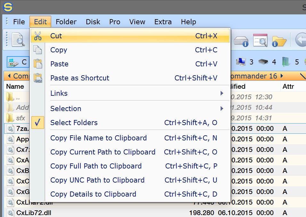306x217 pixels.
Task: Toggle the Select Folders checkmark option
Action: pos(74,123)
